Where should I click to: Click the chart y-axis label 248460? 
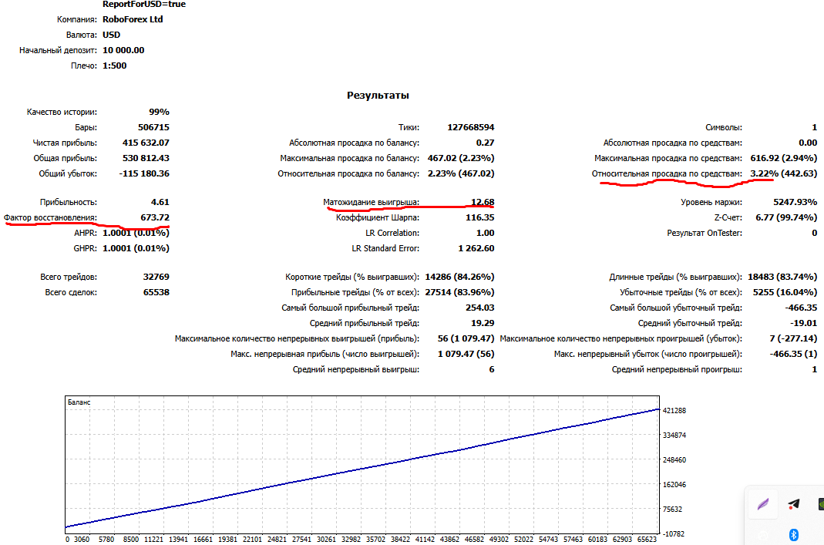[x=674, y=460]
